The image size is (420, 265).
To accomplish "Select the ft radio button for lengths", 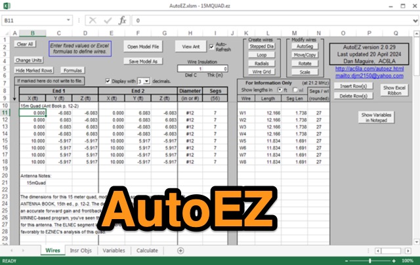I will point(280,90).
